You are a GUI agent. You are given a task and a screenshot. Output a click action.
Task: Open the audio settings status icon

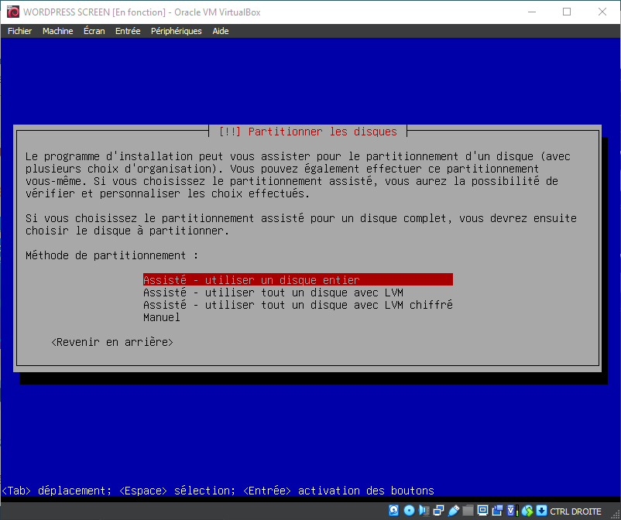[x=424, y=511]
